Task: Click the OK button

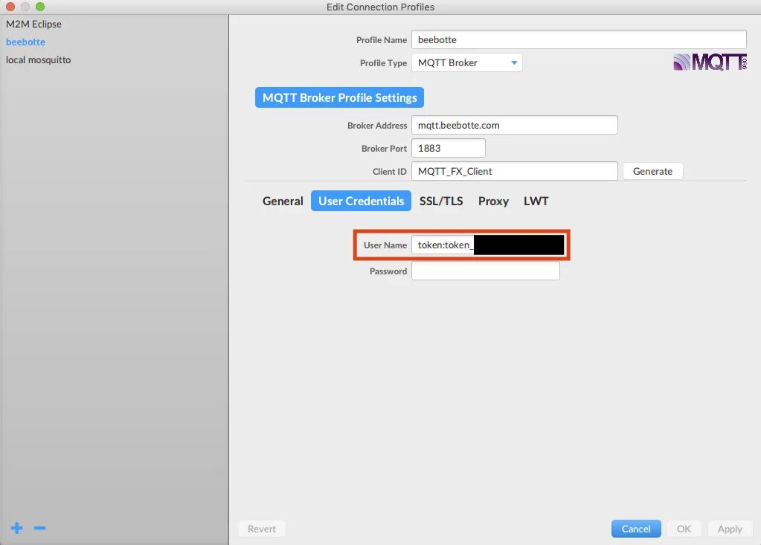Action: click(684, 529)
